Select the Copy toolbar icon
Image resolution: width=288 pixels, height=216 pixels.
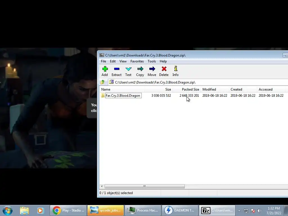point(140,71)
